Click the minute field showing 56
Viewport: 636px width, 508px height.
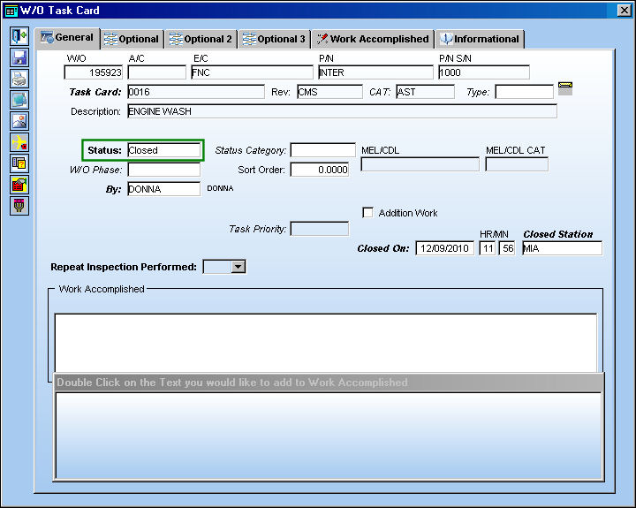507,248
